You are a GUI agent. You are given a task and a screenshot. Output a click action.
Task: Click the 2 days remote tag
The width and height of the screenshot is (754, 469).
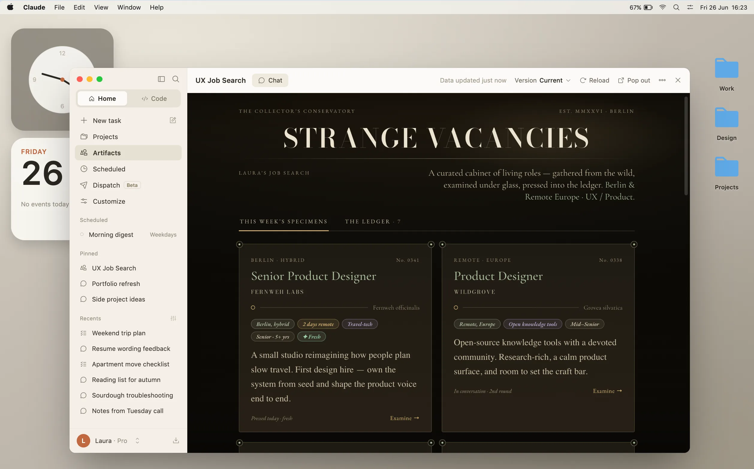pyautogui.click(x=318, y=324)
